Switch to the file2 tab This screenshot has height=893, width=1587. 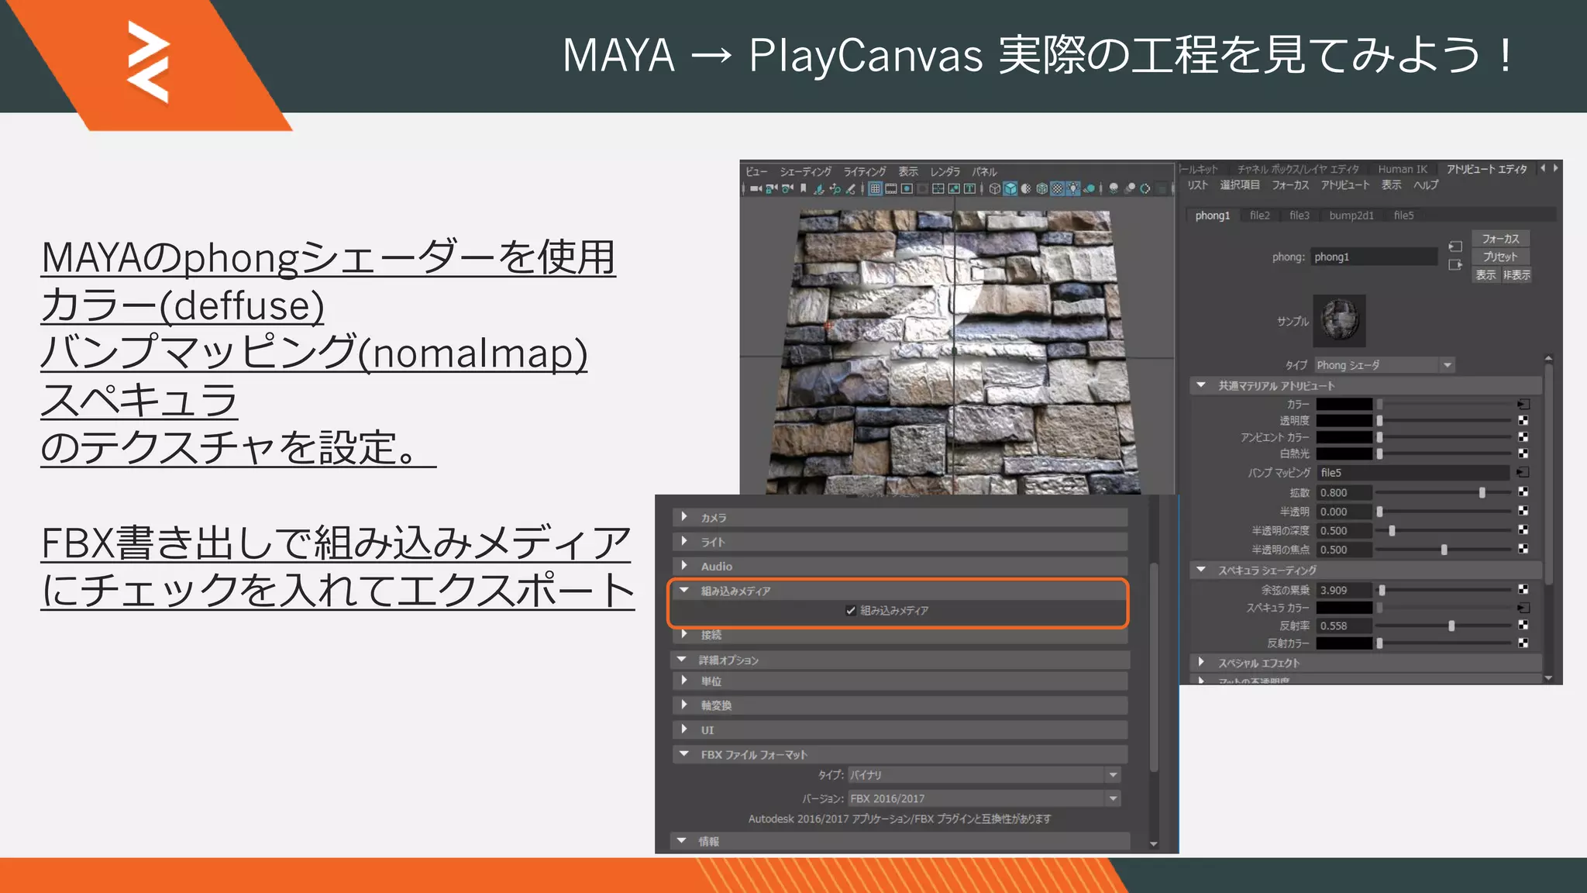click(1260, 215)
